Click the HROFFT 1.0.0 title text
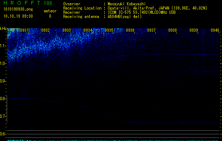The width and height of the screenshot is (222, 141). pos(28,3)
